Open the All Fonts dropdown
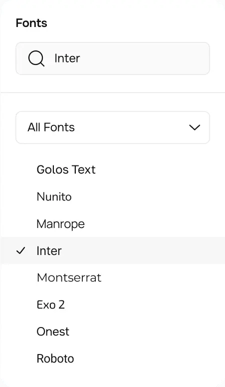Screen dimensions: 225x387 pos(113,127)
